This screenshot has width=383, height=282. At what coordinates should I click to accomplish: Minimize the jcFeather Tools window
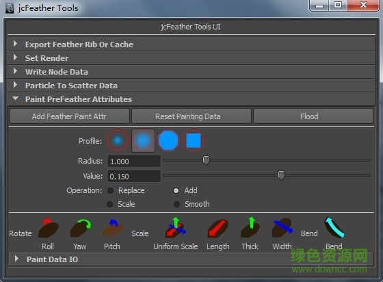(319, 5)
